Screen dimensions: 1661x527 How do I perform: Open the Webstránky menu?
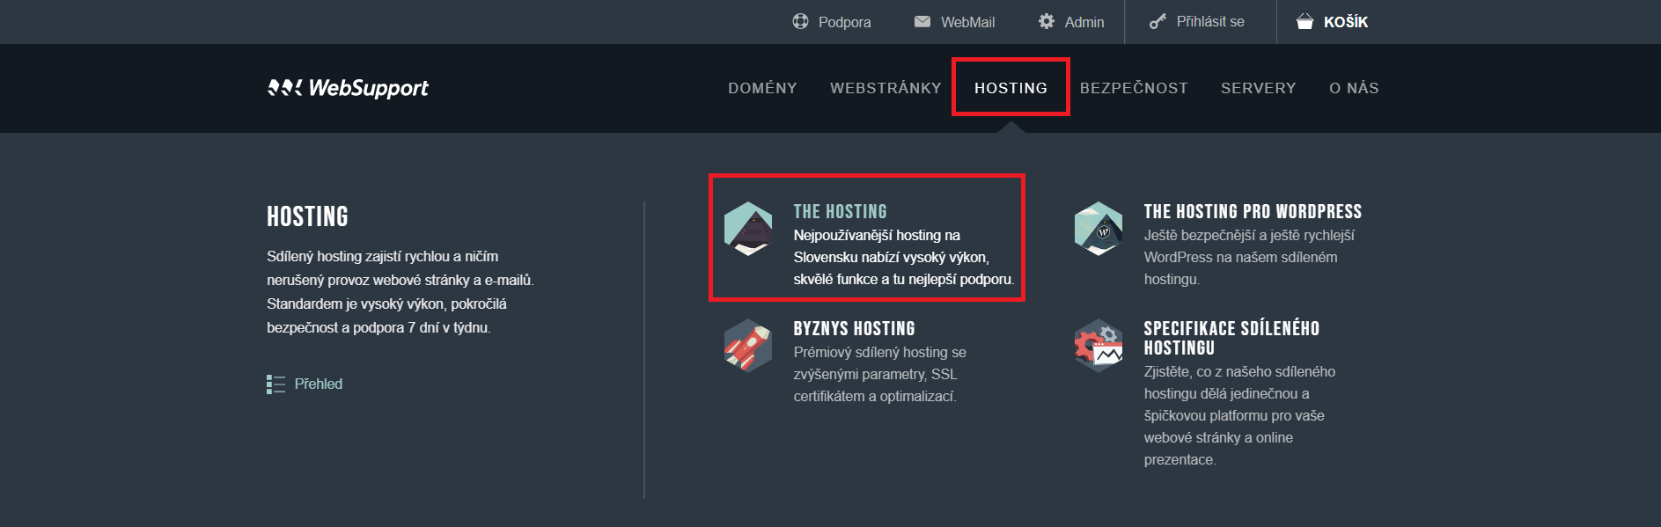(886, 88)
